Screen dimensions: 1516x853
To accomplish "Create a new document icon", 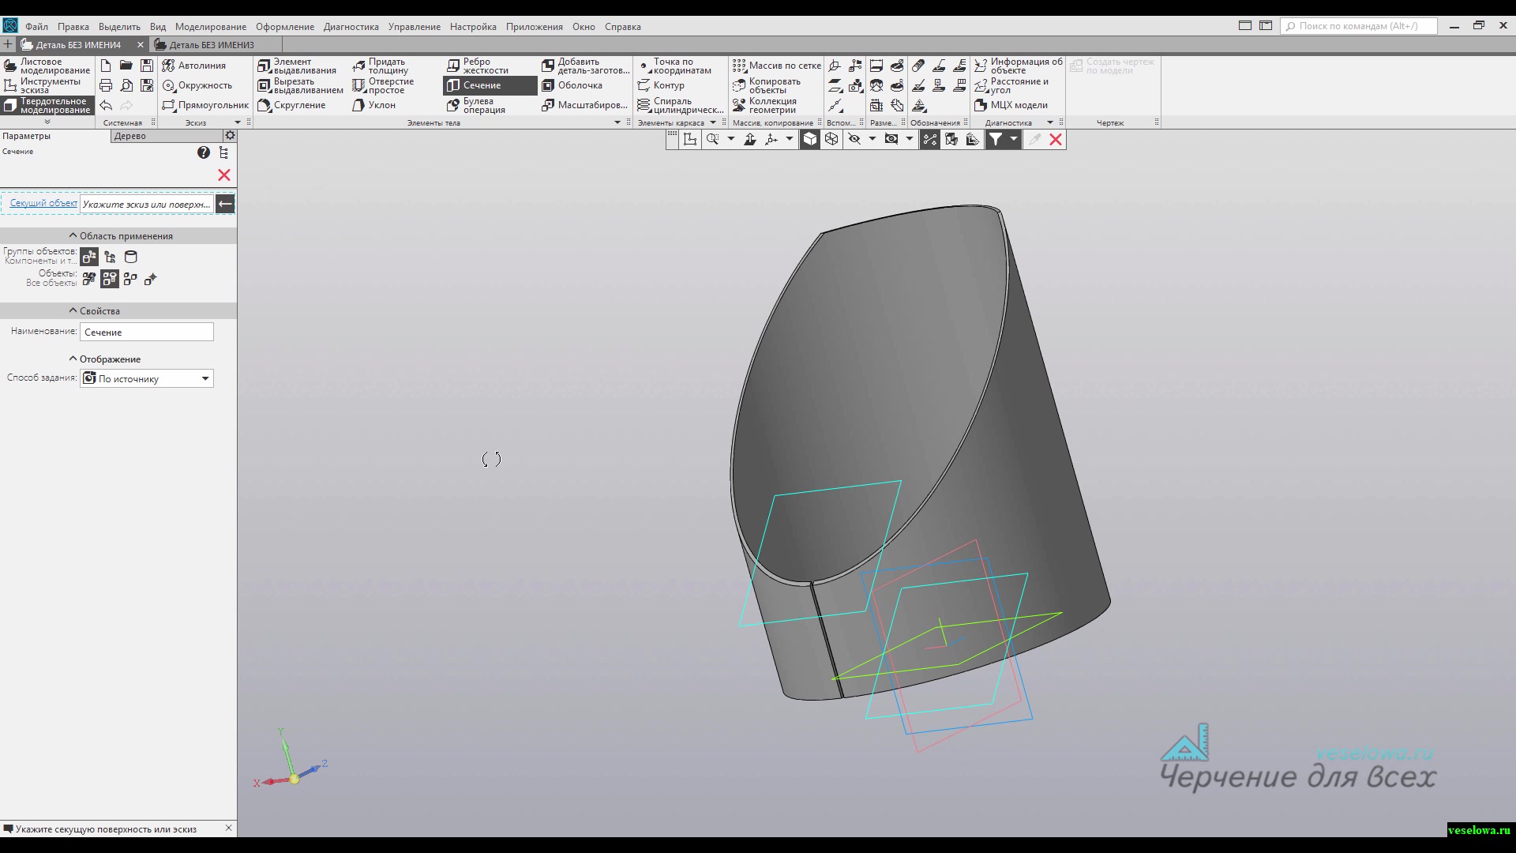I will point(106,66).
